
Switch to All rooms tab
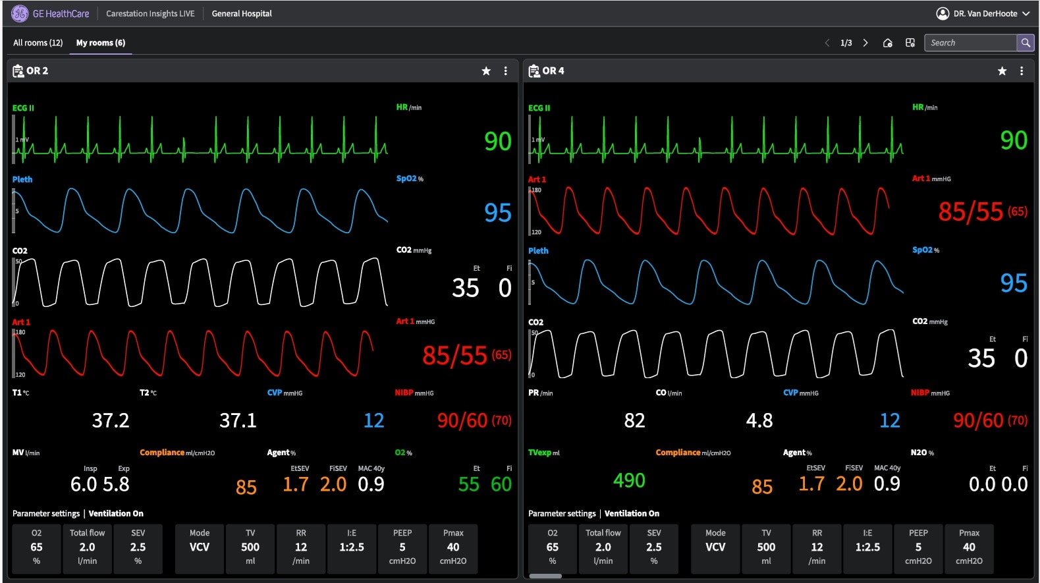pos(38,43)
